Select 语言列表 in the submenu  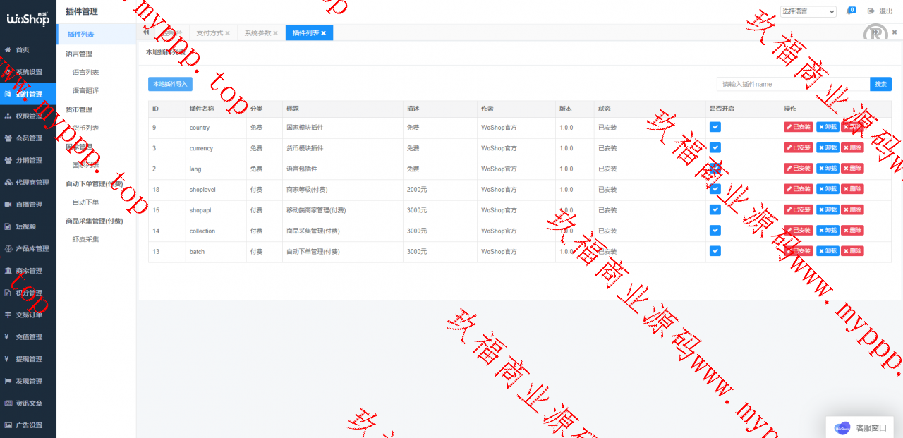tap(85, 72)
